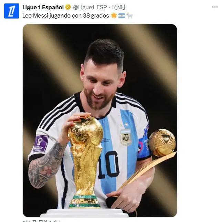
Task: Click the gold verified badge
Action: 68,7
